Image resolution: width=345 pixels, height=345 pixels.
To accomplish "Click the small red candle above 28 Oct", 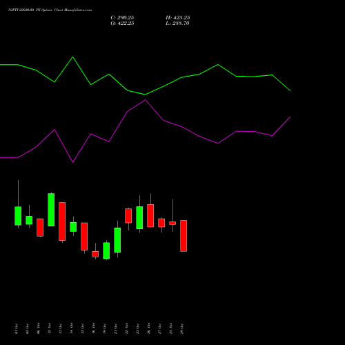I will click(x=172, y=223).
